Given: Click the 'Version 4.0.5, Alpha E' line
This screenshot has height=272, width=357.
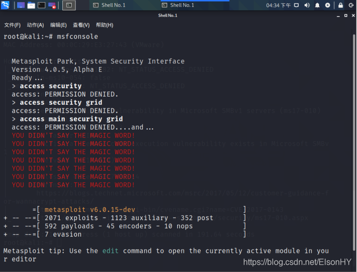Looking at the screenshot, I should (x=57, y=70).
